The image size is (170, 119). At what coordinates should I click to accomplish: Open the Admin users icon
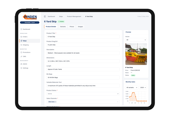[21, 64]
